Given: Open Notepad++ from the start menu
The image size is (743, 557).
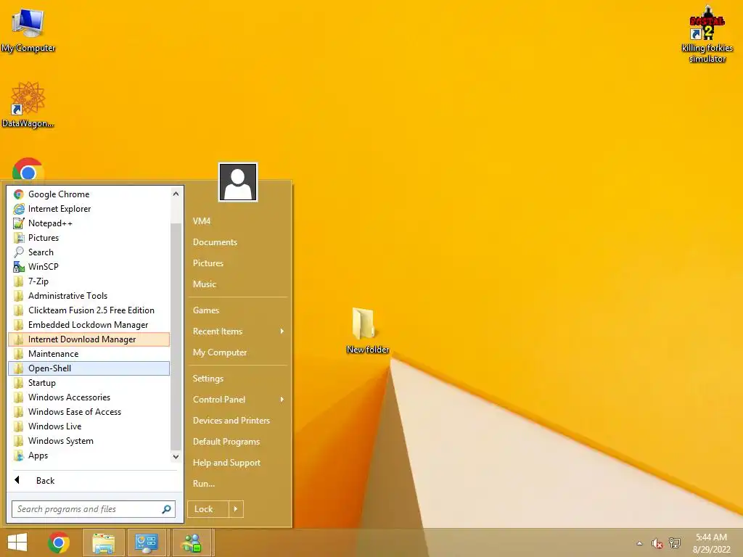Looking at the screenshot, I should click(x=89, y=223).
